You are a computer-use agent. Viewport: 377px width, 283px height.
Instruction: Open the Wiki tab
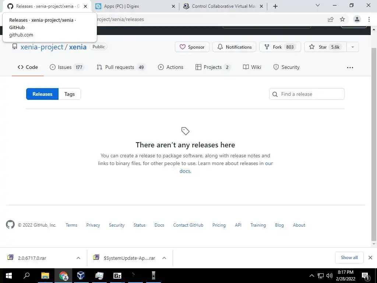(x=252, y=67)
